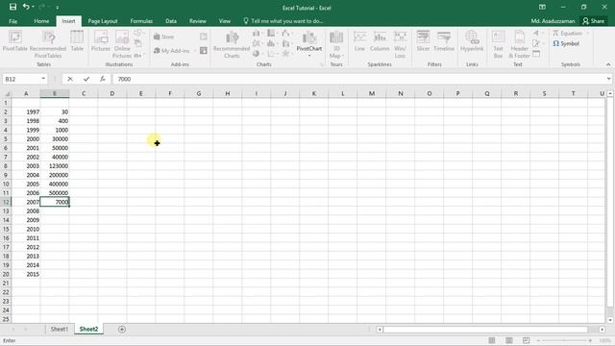Viewport: 615px width, 346px height.
Task: Cancel the cell entry with X
Action: point(70,79)
